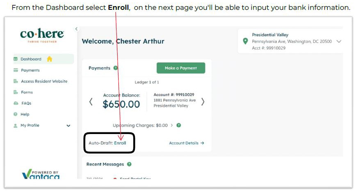Click help icon next to Recent Messages
The height and width of the screenshot is (191, 358).
point(129,164)
